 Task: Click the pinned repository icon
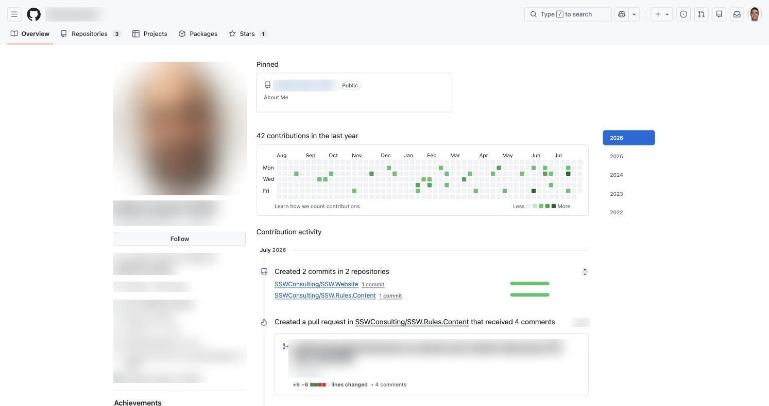point(267,85)
